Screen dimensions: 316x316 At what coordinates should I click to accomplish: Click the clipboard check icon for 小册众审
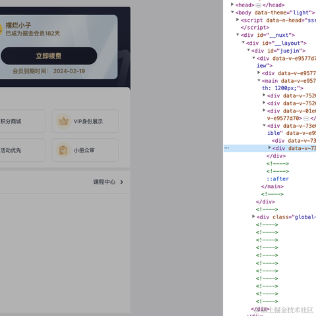tap(63, 150)
